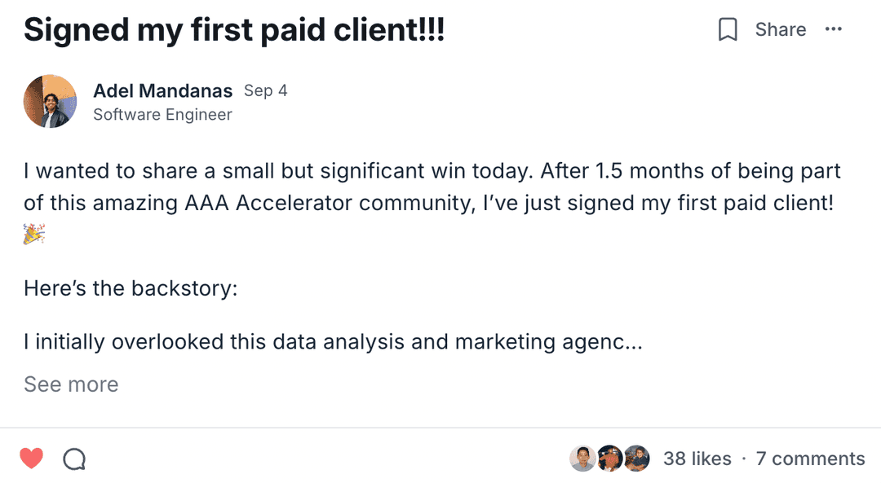Click the comment bubble icon
Viewport: 881px width, 483px height.
tap(74, 459)
